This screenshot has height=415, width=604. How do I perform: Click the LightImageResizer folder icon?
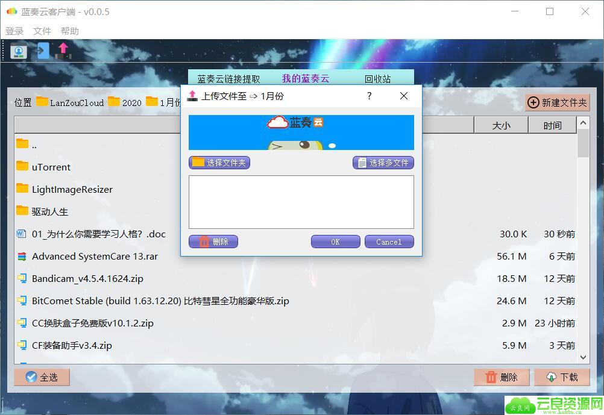point(22,189)
